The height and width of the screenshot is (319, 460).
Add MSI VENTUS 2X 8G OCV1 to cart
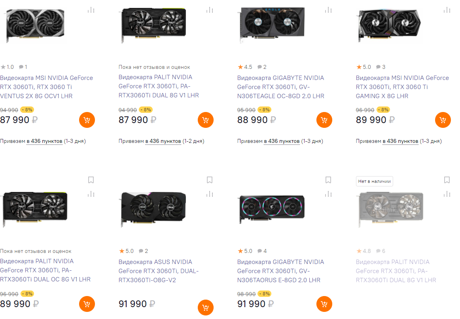point(87,120)
